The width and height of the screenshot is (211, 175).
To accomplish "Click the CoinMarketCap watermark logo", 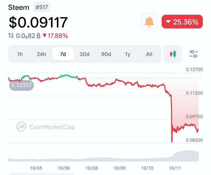I will point(46,127).
